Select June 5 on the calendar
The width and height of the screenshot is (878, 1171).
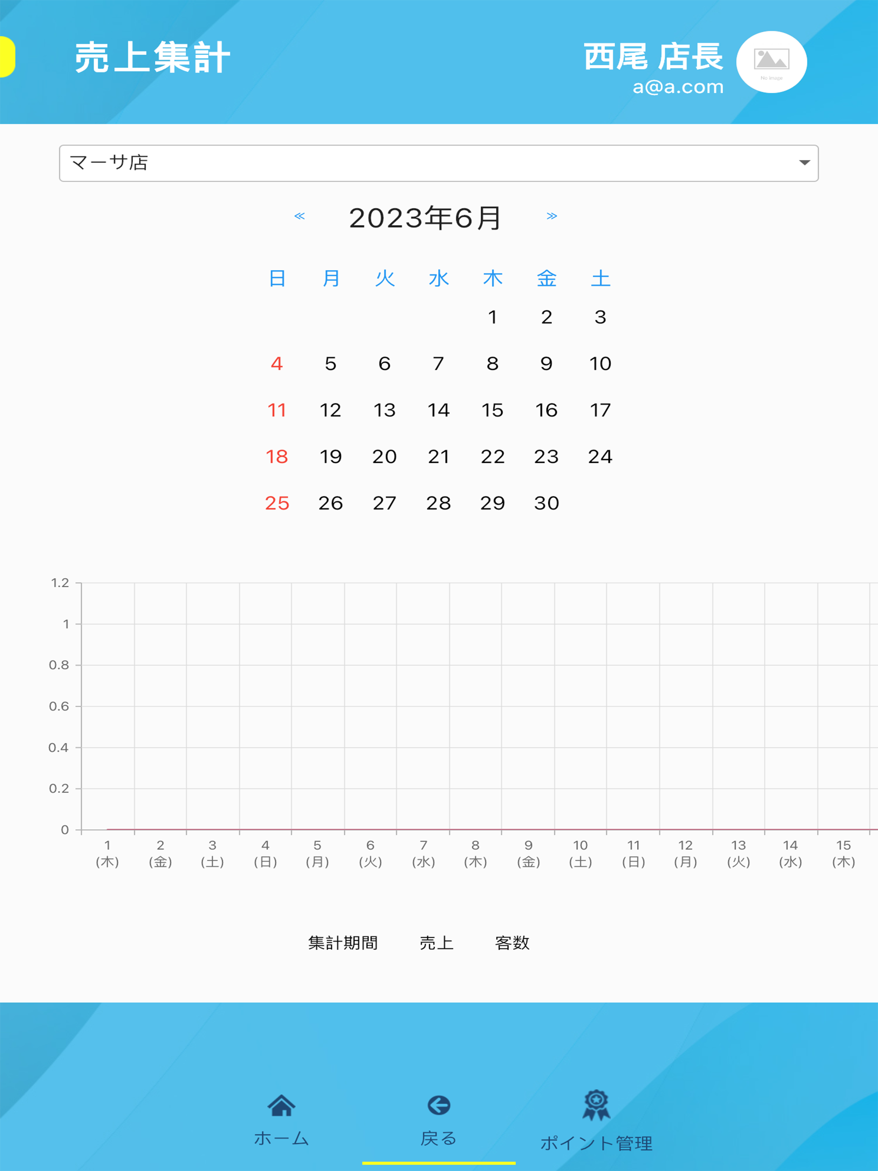point(331,364)
